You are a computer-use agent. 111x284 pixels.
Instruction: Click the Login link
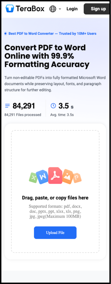72,9
